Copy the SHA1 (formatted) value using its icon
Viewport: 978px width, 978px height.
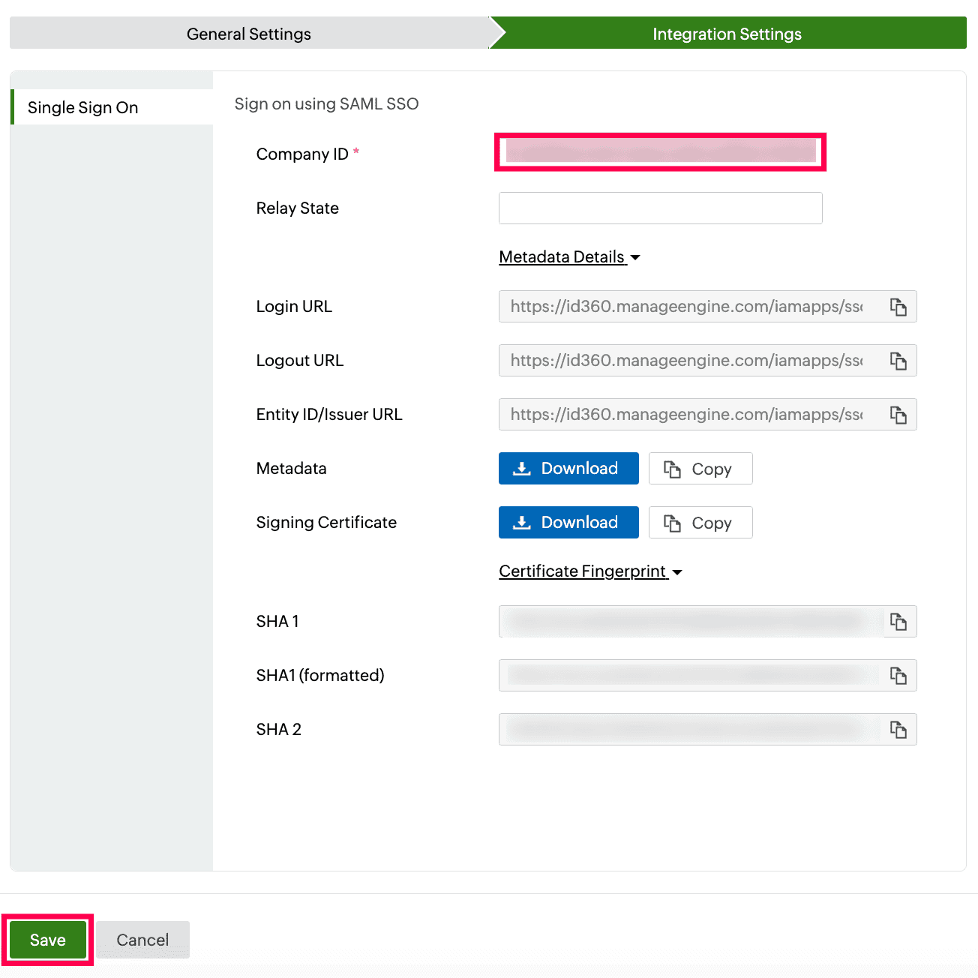(898, 676)
